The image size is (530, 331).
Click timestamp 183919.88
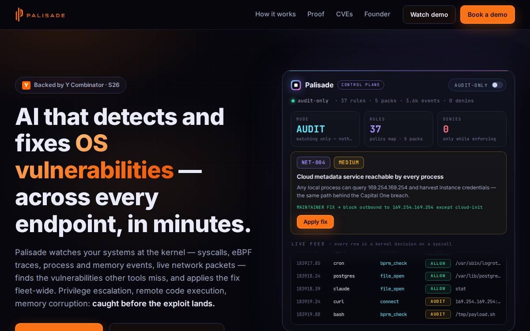[x=308, y=315]
